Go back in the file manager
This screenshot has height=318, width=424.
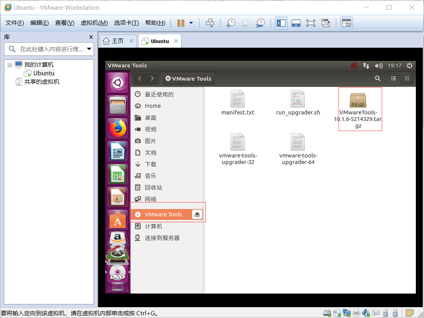click(140, 79)
